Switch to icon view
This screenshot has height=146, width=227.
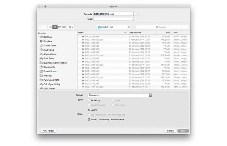50,27
